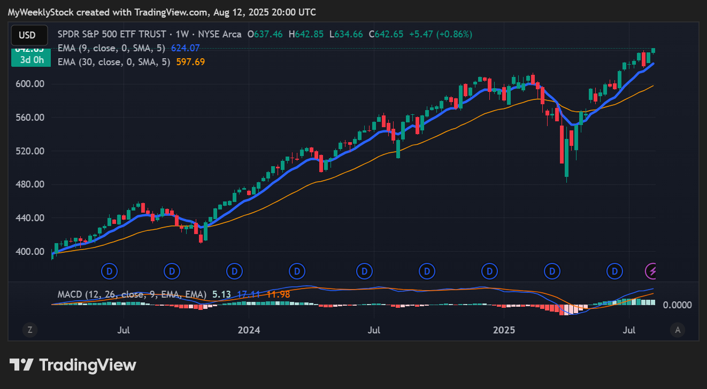Open the first dividend marker near Jul 2023

pyautogui.click(x=110, y=271)
